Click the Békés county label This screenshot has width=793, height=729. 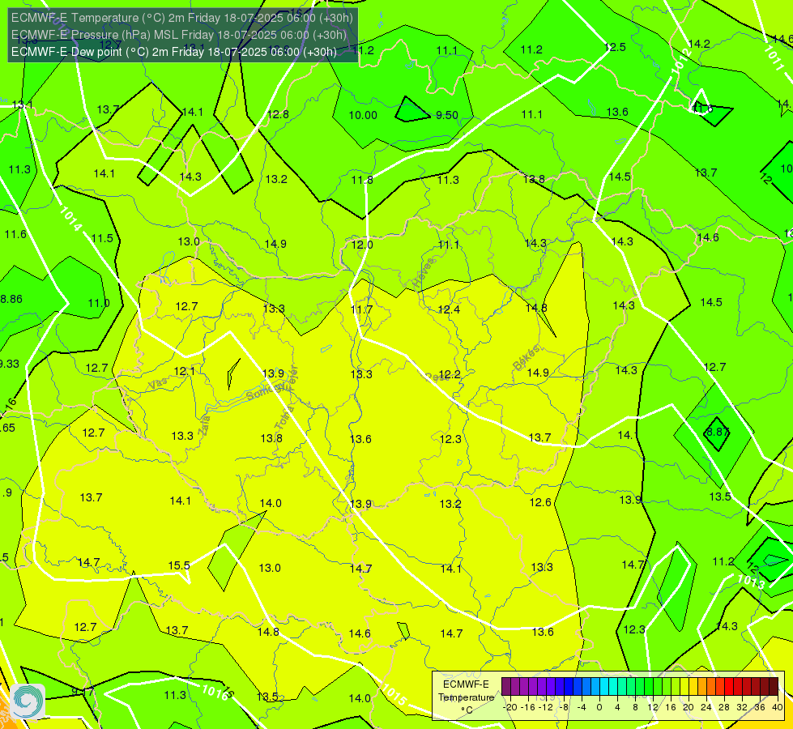tap(527, 358)
